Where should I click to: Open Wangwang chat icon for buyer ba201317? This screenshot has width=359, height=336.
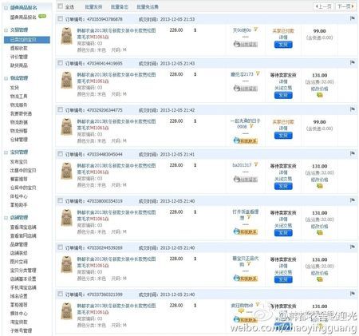(x=246, y=180)
